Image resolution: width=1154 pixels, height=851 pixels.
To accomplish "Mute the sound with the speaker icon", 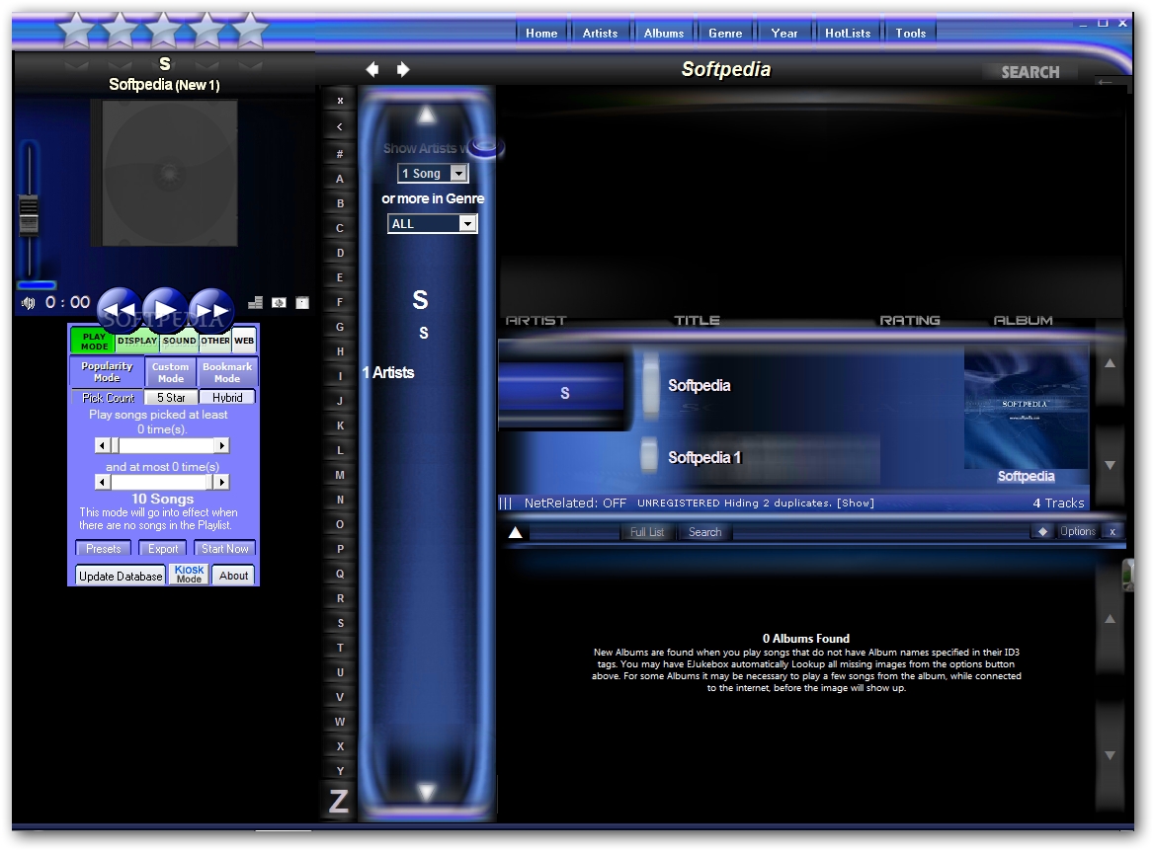I will point(28,303).
